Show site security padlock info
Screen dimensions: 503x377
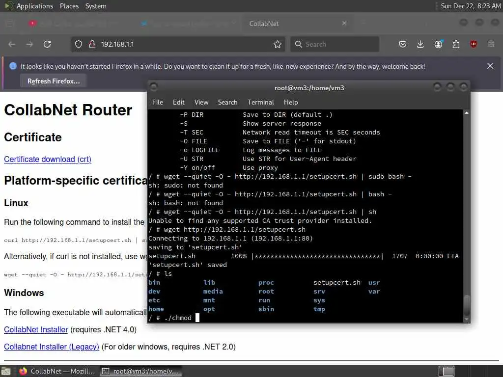tap(92, 44)
